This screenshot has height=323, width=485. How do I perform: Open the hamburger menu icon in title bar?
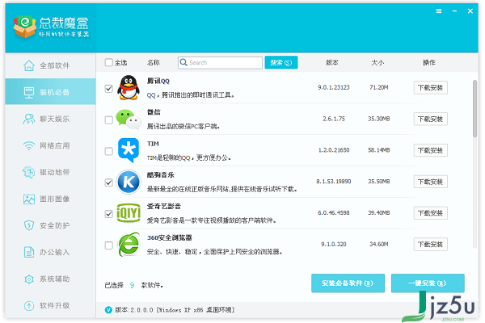(x=439, y=11)
